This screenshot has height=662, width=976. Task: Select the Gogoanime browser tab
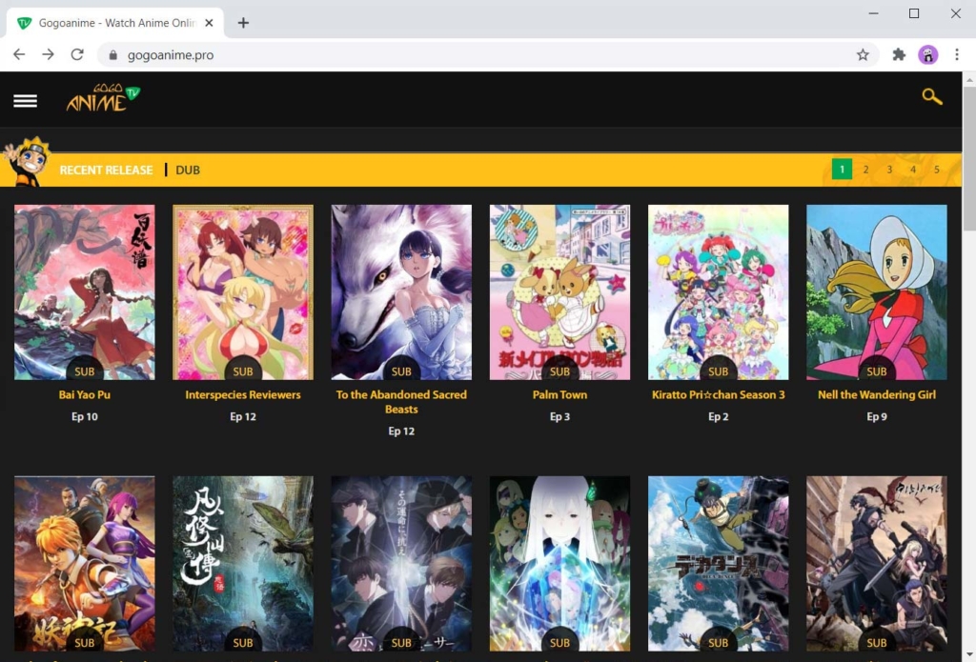click(115, 23)
